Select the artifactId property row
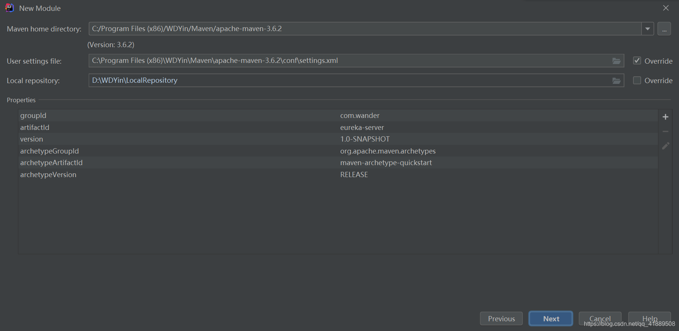Screen dimensions: 679x331 tap(338, 127)
